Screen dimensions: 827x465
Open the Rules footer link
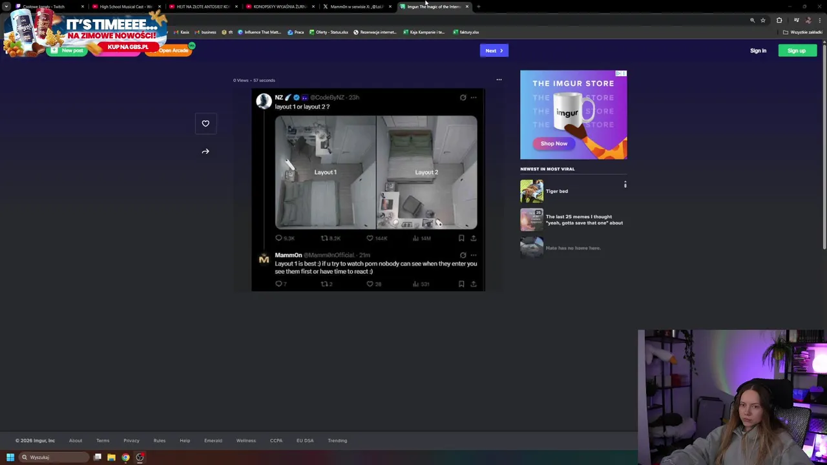(160, 440)
